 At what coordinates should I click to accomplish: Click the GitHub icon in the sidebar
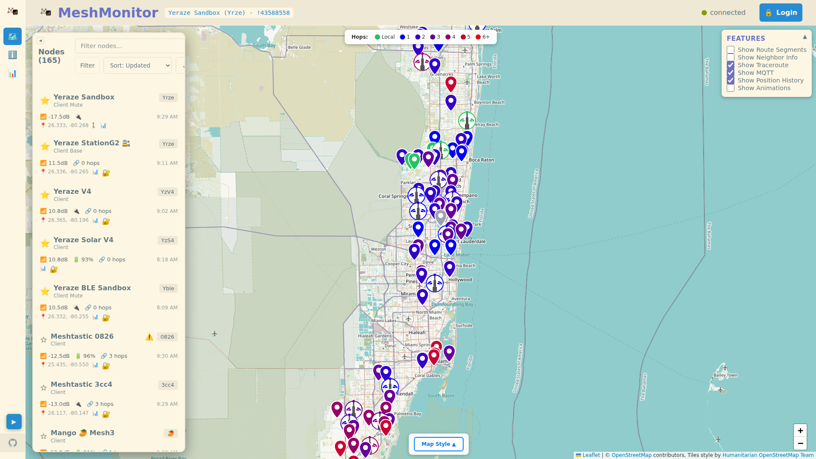coord(13,443)
